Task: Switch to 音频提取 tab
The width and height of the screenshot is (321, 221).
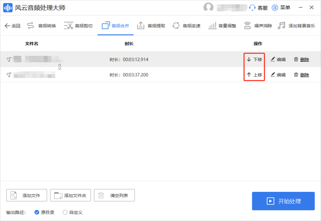Action: tap(151, 26)
